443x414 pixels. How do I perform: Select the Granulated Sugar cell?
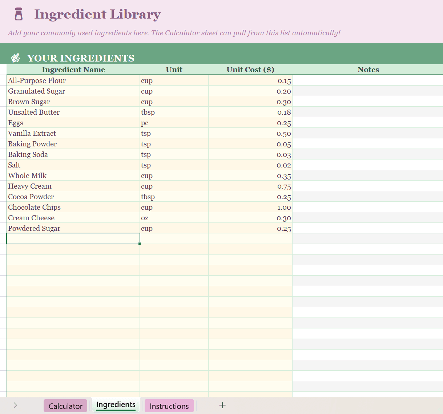tap(73, 91)
